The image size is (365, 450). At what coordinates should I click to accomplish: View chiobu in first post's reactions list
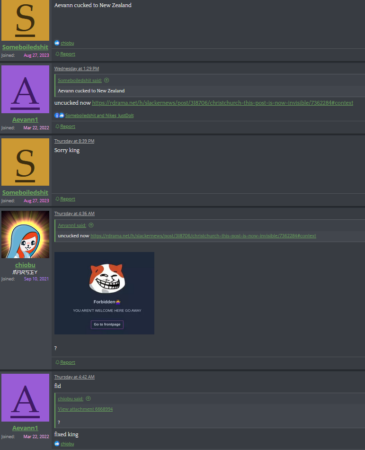tap(67, 43)
